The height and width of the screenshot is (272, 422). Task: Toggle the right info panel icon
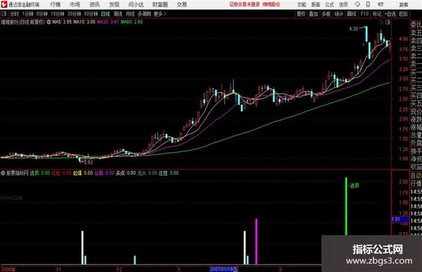388,22
